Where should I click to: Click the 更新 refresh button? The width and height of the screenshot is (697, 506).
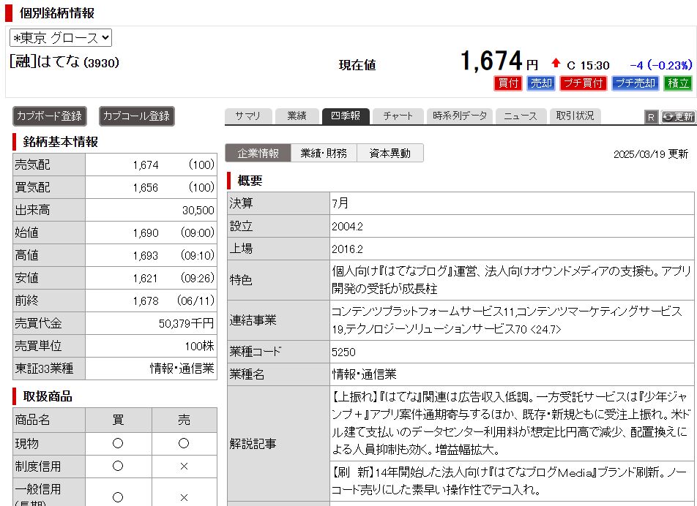click(678, 117)
